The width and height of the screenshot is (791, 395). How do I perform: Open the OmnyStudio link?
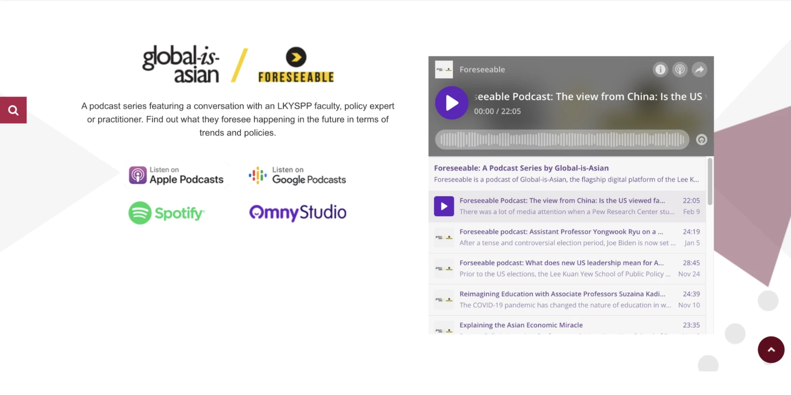tap(297, 212)
